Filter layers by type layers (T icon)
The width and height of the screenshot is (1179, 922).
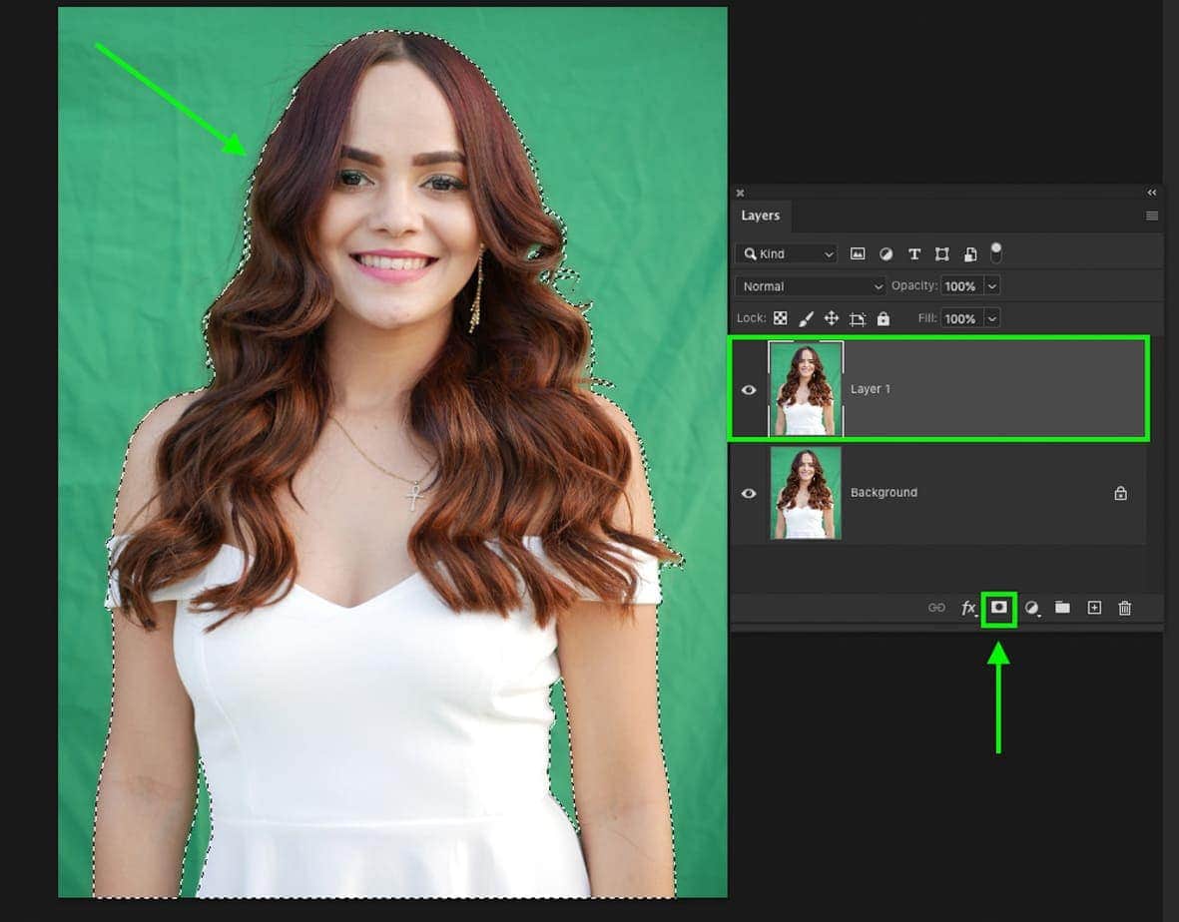pyautogui.click(x=913, y=254)
